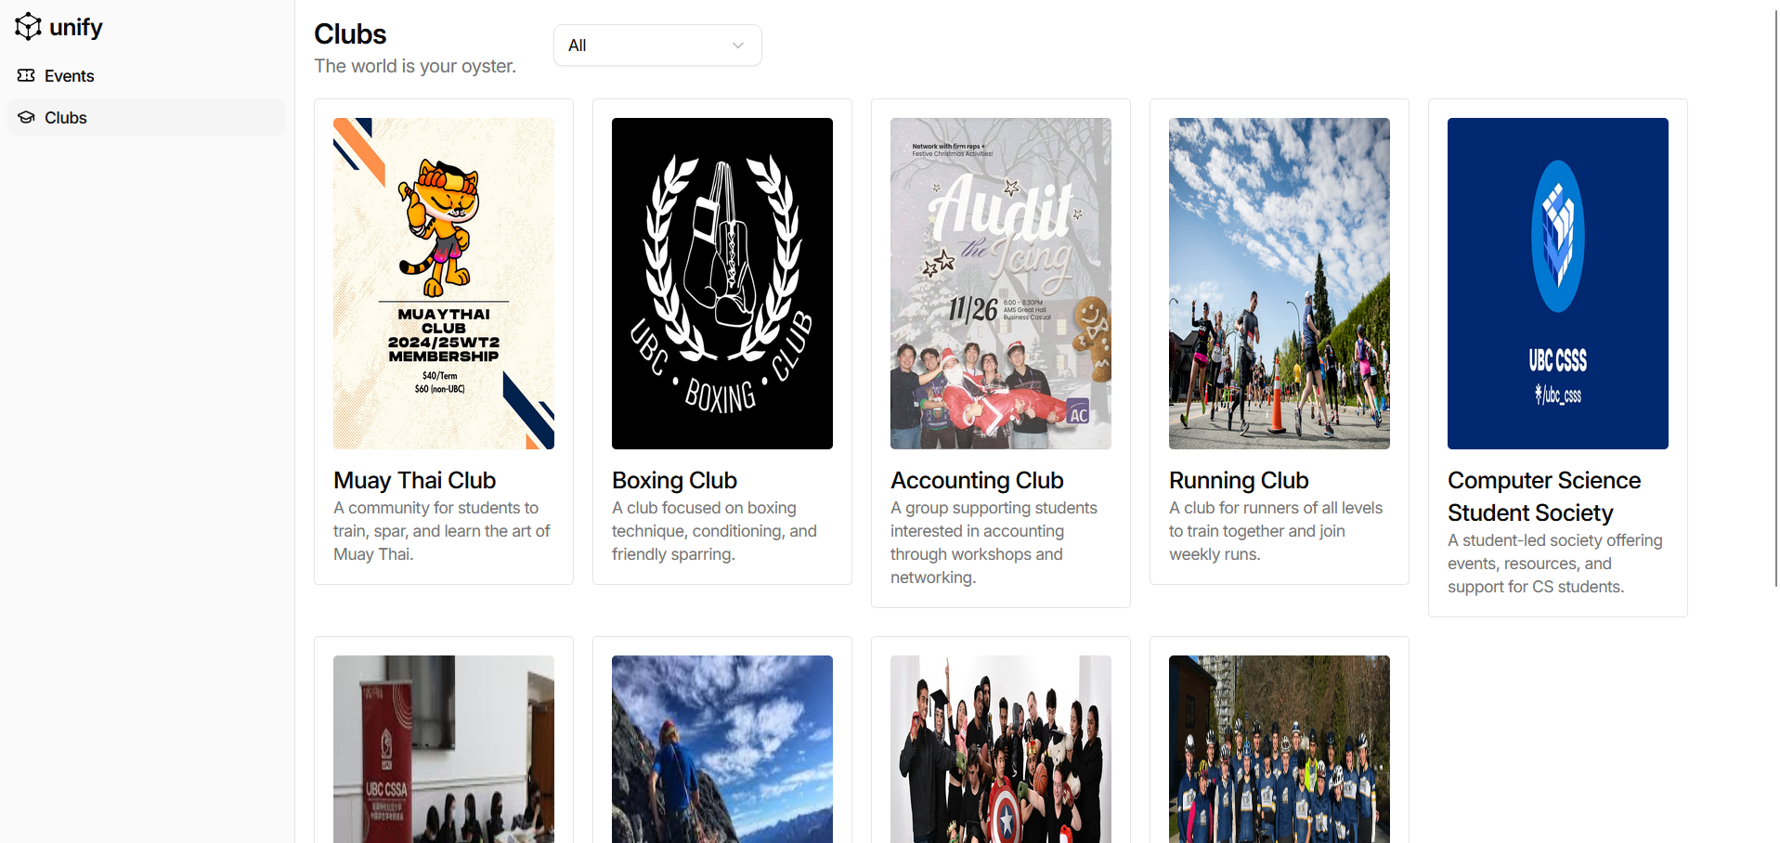
Task: Click the description "A club focused on boxing technique"
Action: (x=715, y=531)
